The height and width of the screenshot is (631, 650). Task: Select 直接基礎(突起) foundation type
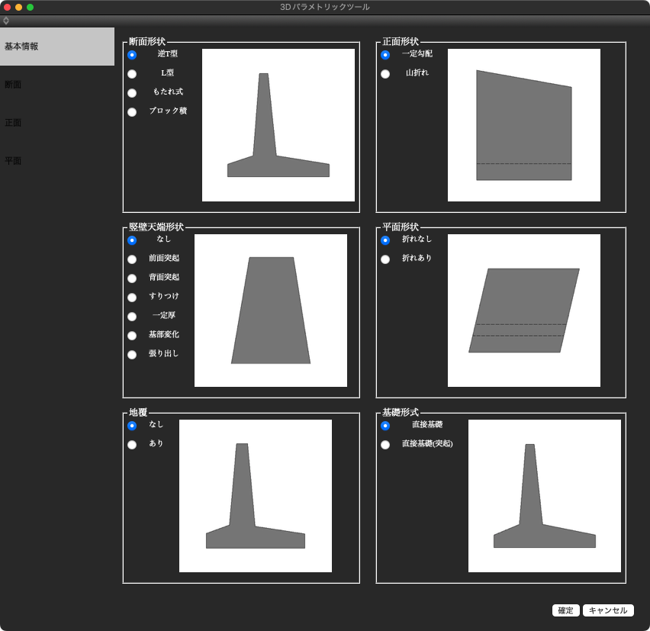(385, 445)
